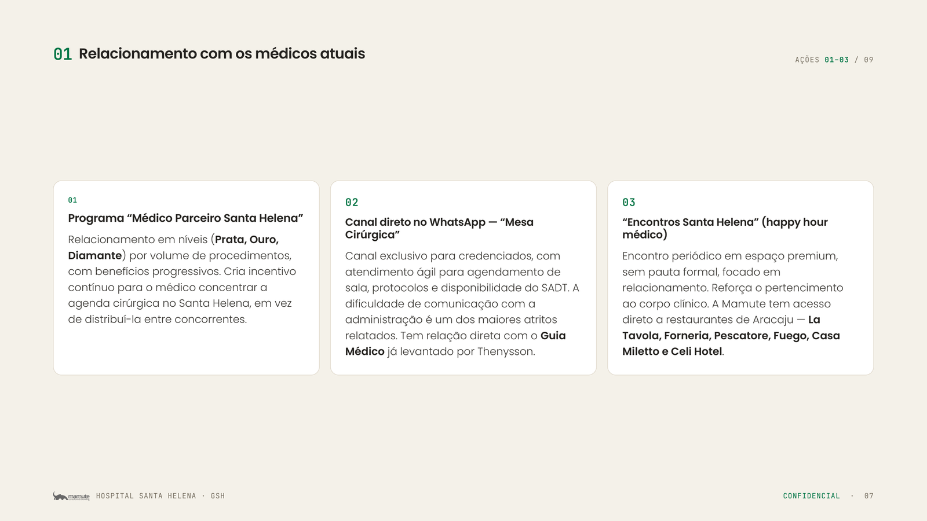Screen dimensions: 927x521
Task: Click bold 'Guia Médico' text
Action: pyautogui.click(x=455, y=343)
